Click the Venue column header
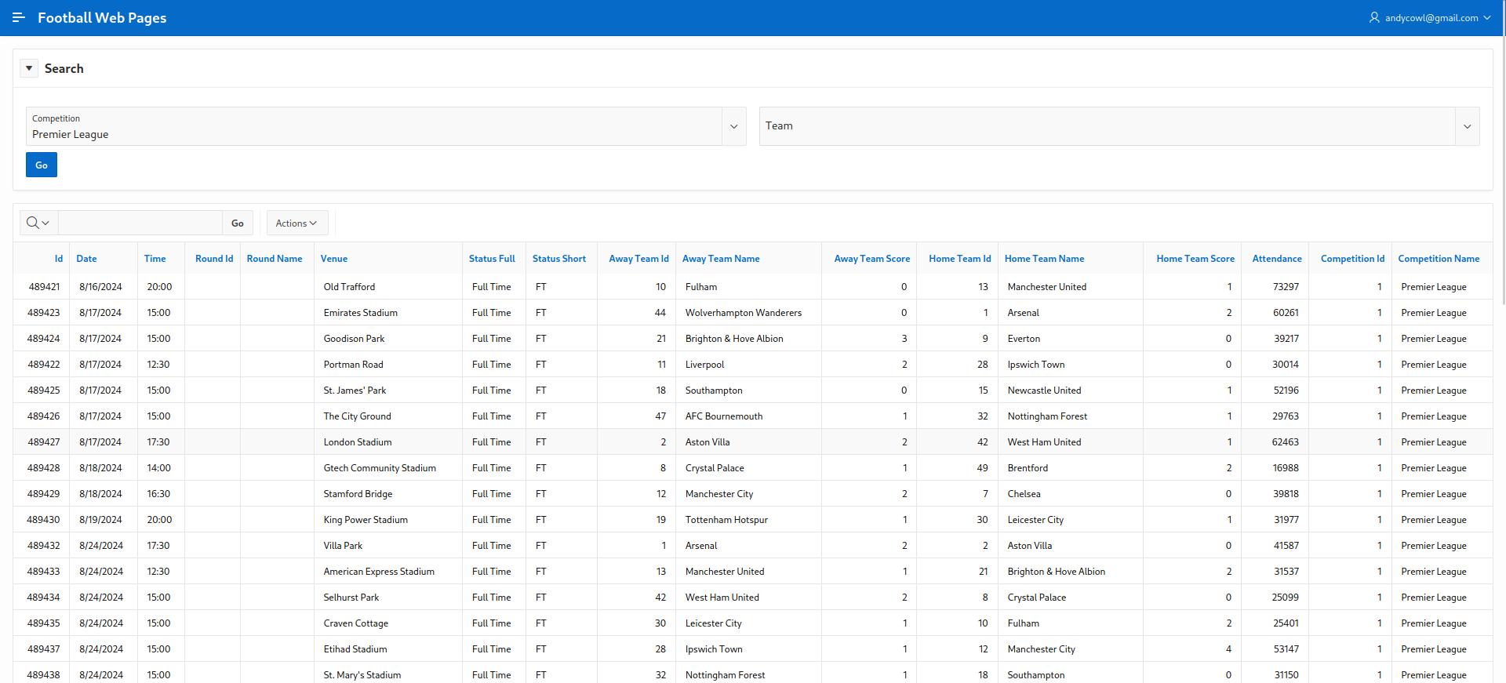The height and width of the screenshot is (683, 1506). [333, 259]
